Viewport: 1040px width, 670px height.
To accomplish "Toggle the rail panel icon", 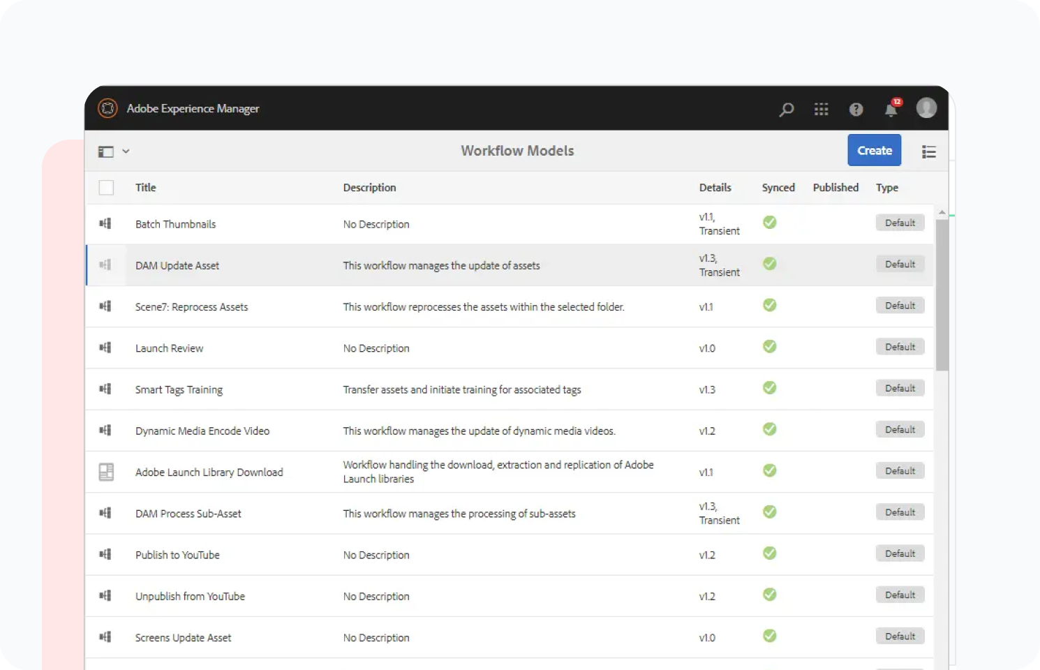I will coord(106,151).
